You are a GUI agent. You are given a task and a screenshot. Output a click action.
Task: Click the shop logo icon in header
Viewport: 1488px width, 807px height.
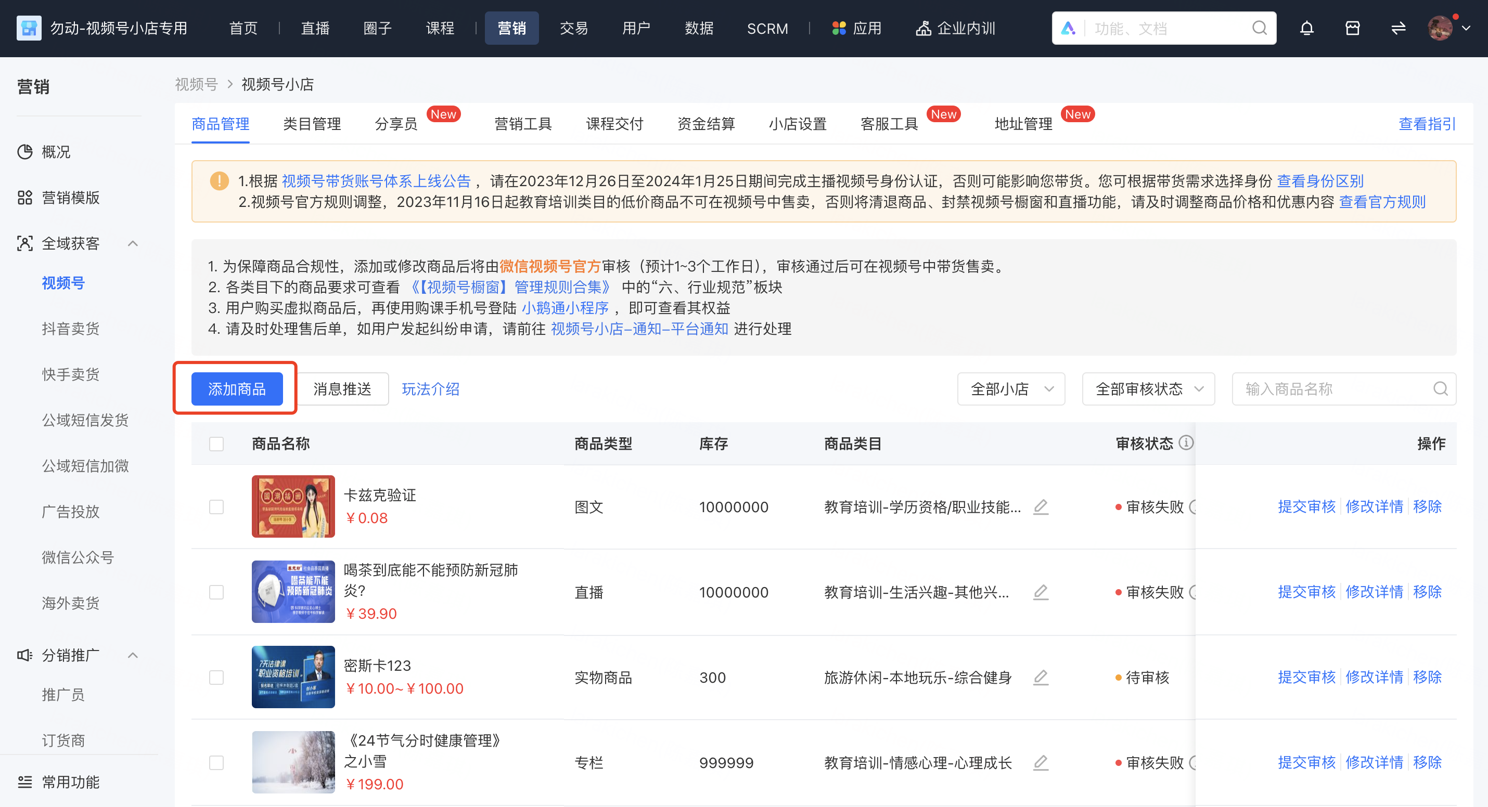tap(29, 28)
